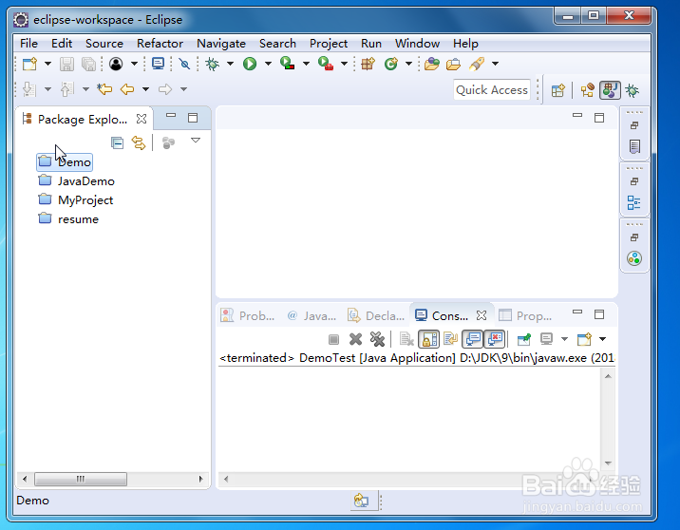Toggle Show Console on Standard Error
The image size is (680, 530).
495,339
